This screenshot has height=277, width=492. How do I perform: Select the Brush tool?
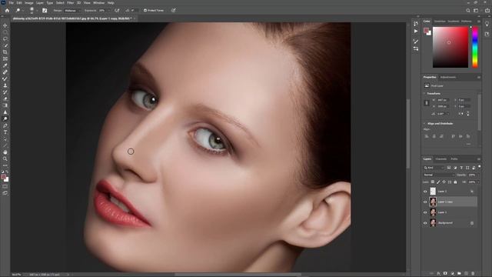[5, 78]
